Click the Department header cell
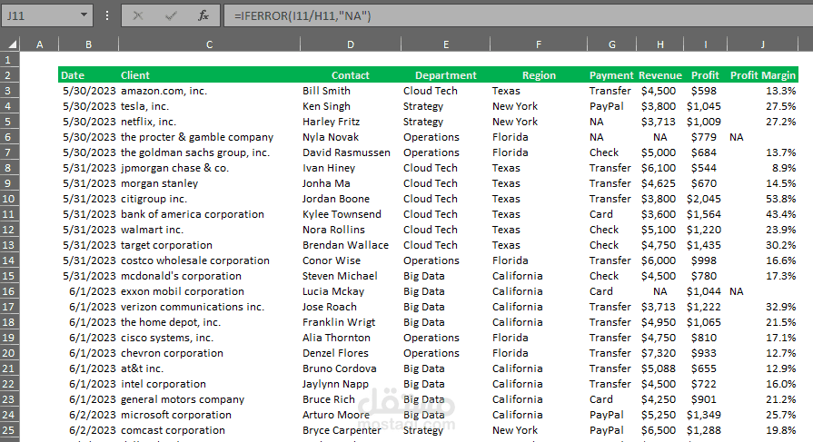The width and height of the screenshot is (813, 442). click(x=445, y=75)
